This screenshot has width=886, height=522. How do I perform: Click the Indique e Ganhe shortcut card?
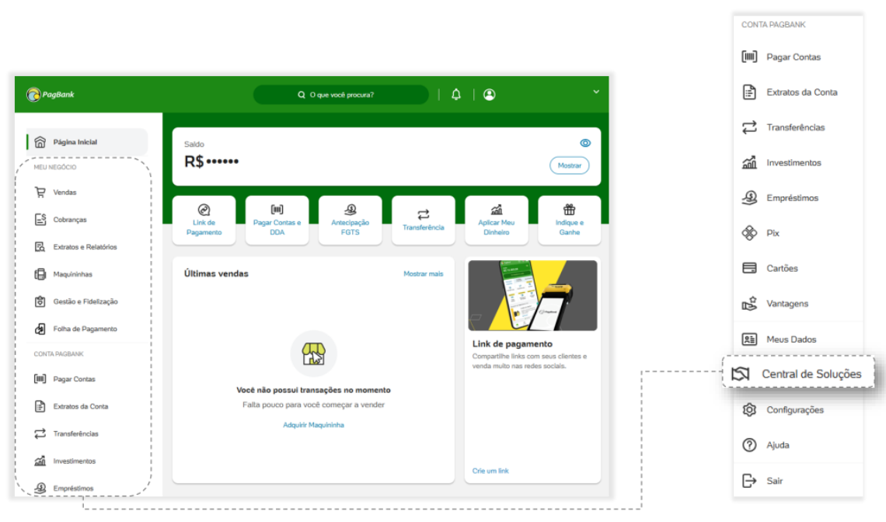pyautogui.click(x=569, y=221)
